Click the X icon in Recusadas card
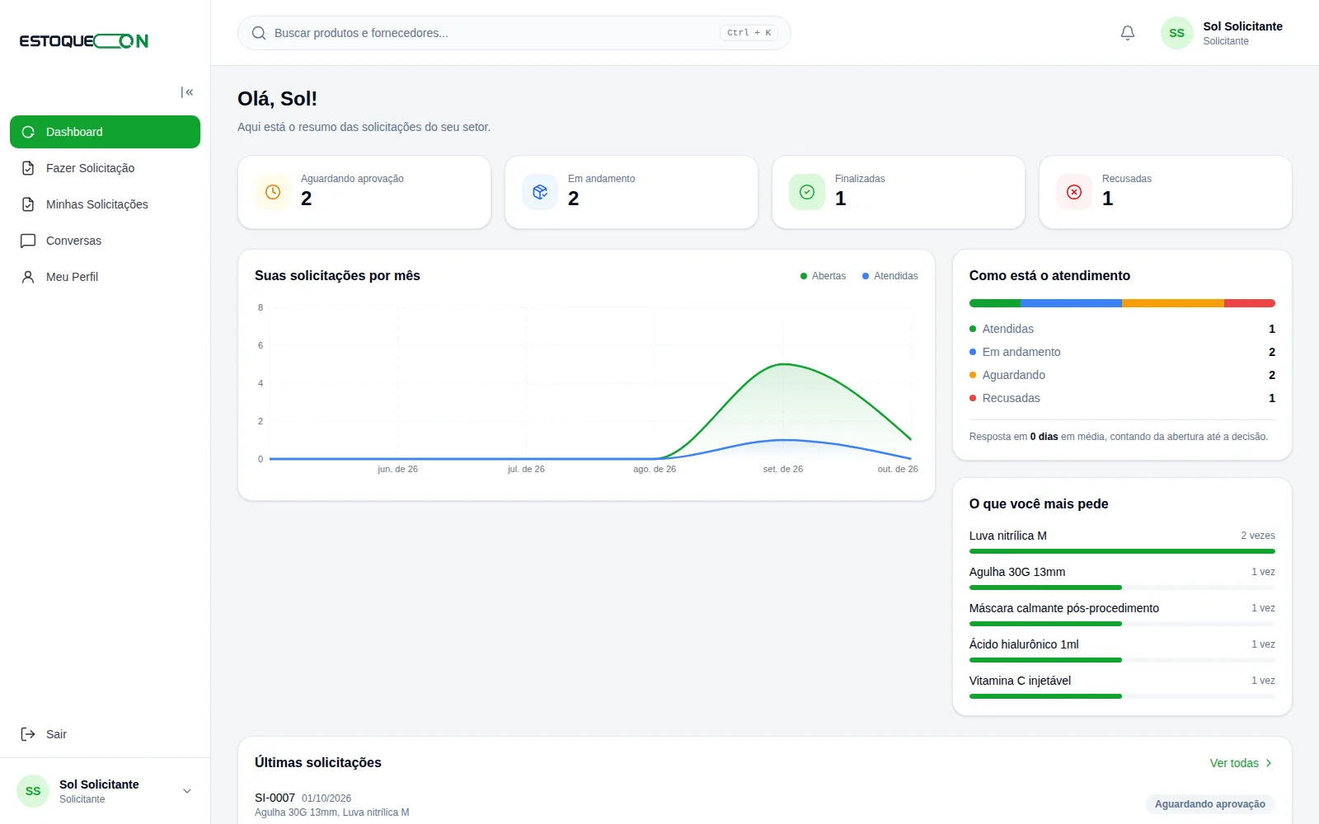The height and width of the screenshot is (824, 1319). pyautogui.click(x=1074, y=192)
